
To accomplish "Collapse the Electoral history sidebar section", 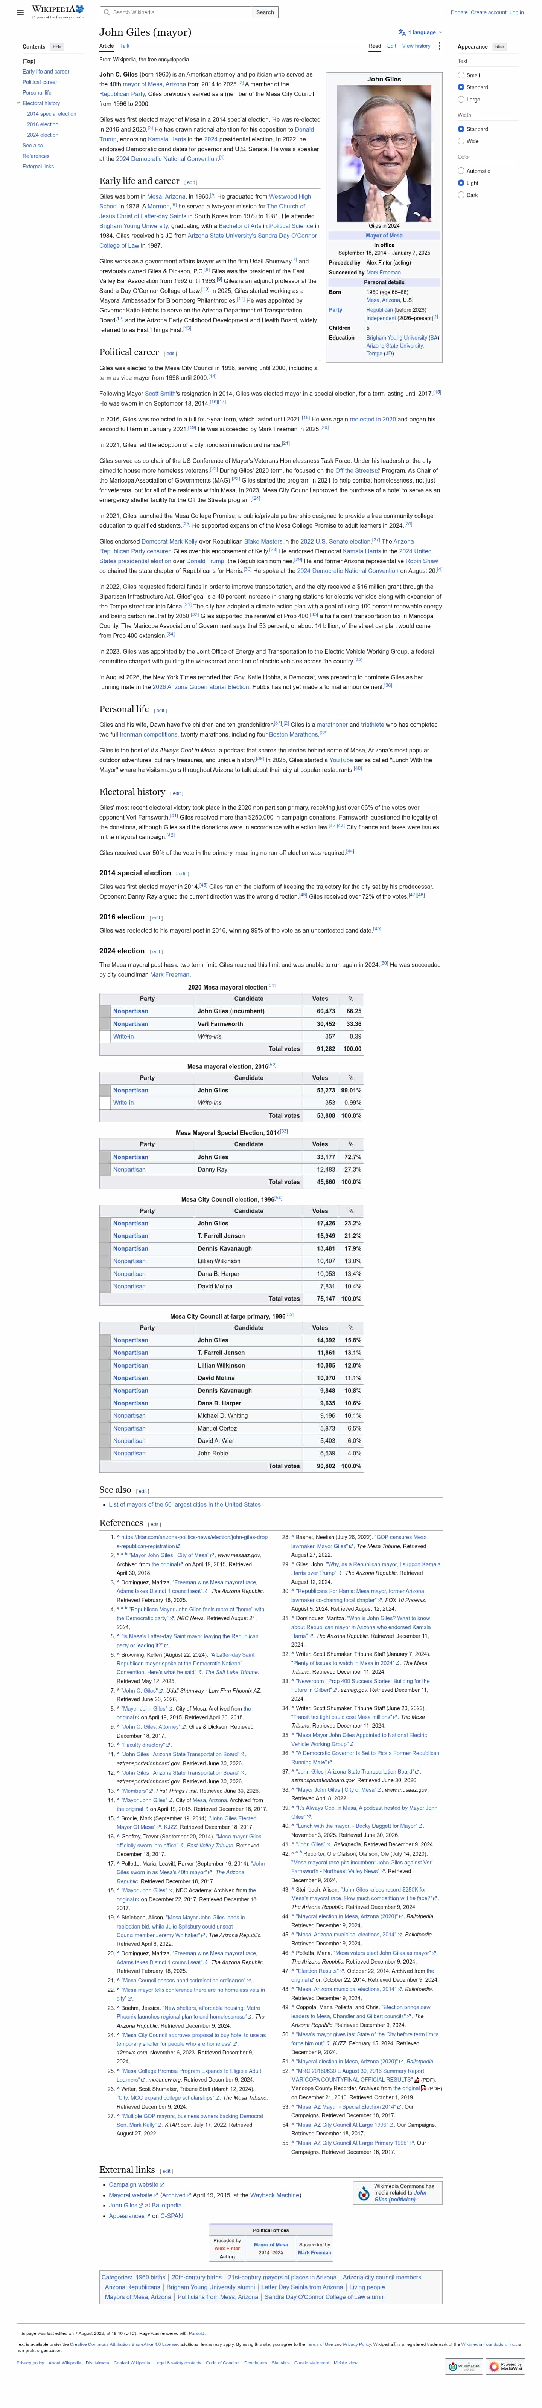I will coord(18,104).
